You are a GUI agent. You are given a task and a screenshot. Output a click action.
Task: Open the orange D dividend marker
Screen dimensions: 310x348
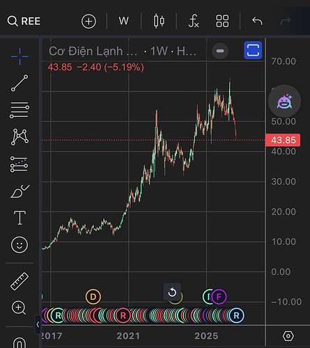93,296
